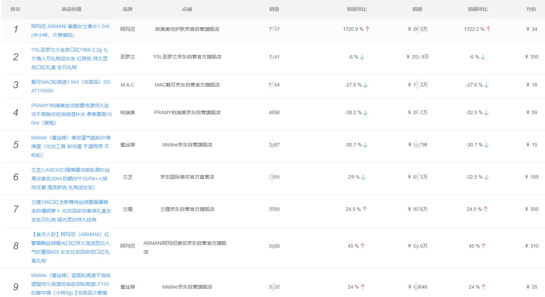
Task: Select the 1722.2 % sales amount change
Action: (x=474, y=29)
